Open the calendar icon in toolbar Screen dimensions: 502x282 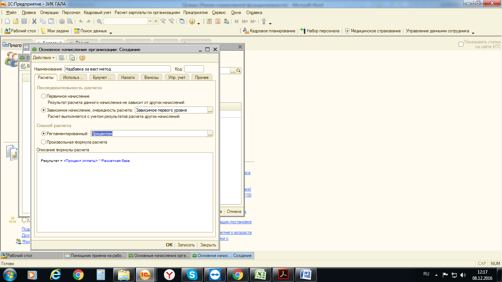[218, 21]
